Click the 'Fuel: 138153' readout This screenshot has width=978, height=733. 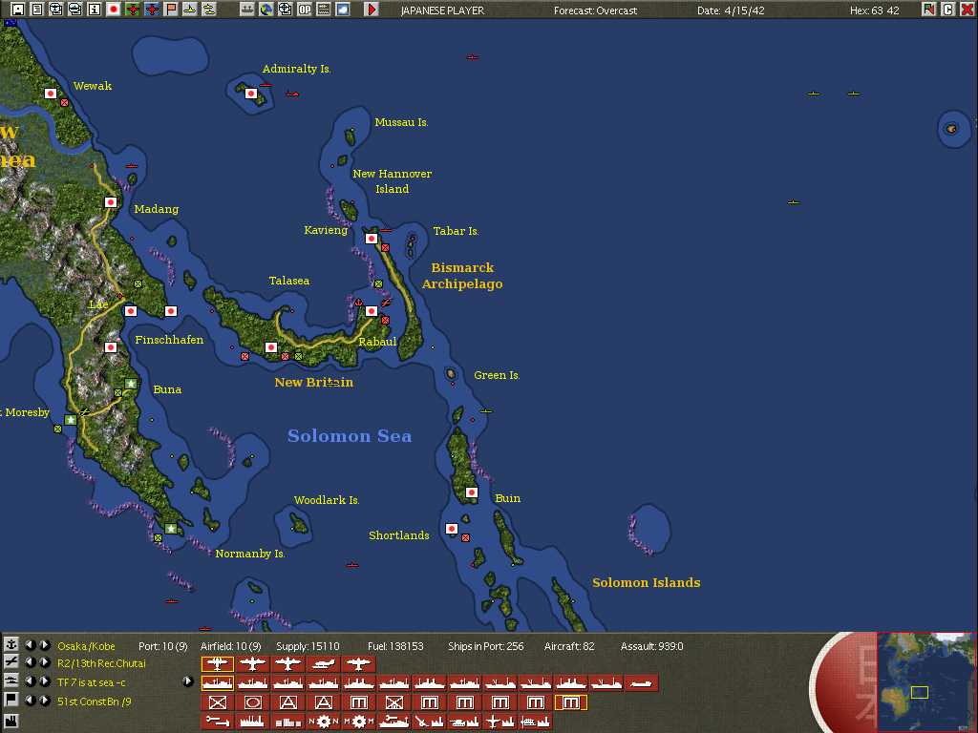point(395,646)
